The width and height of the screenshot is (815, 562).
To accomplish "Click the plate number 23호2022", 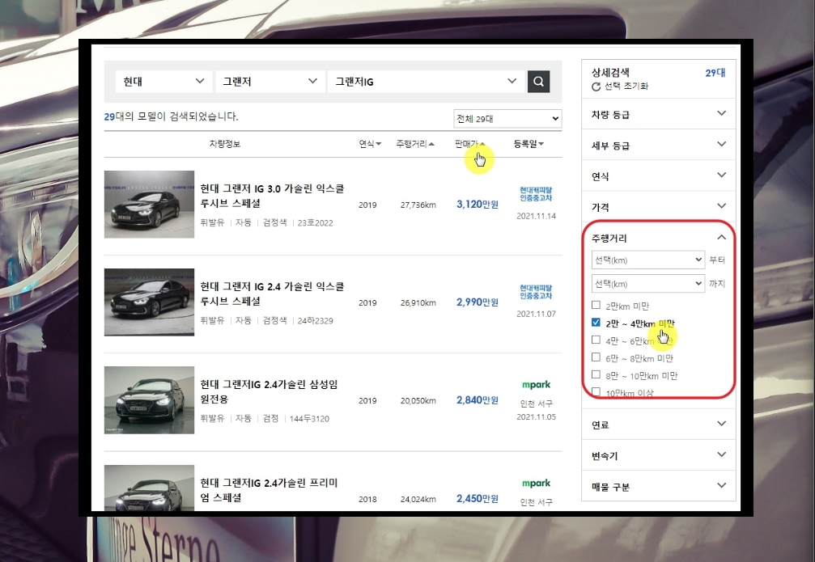I will (x=315, y=223).
